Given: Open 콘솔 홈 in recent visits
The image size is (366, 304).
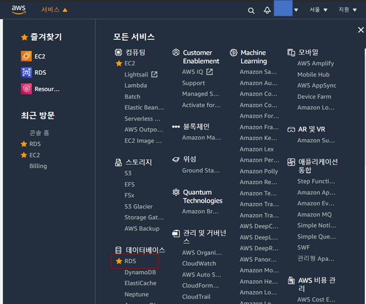Looking at the screenshot, I should point(39,133).
